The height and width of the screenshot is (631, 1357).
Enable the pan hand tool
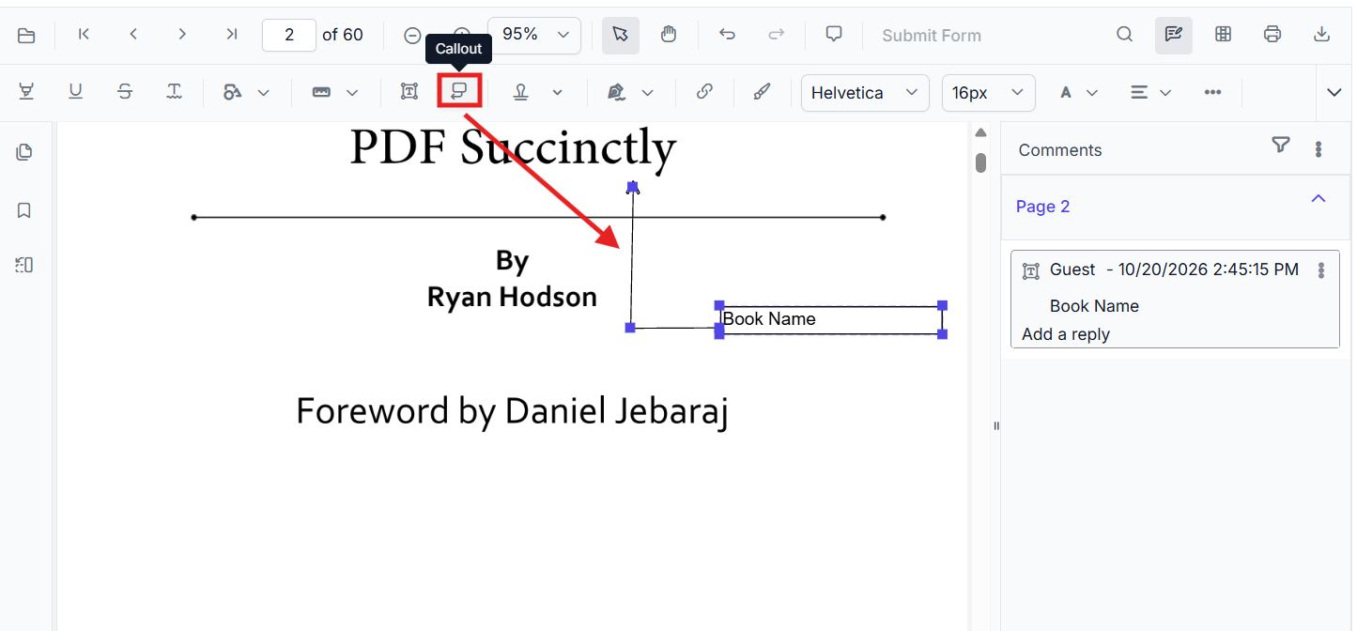coord(669,35)
